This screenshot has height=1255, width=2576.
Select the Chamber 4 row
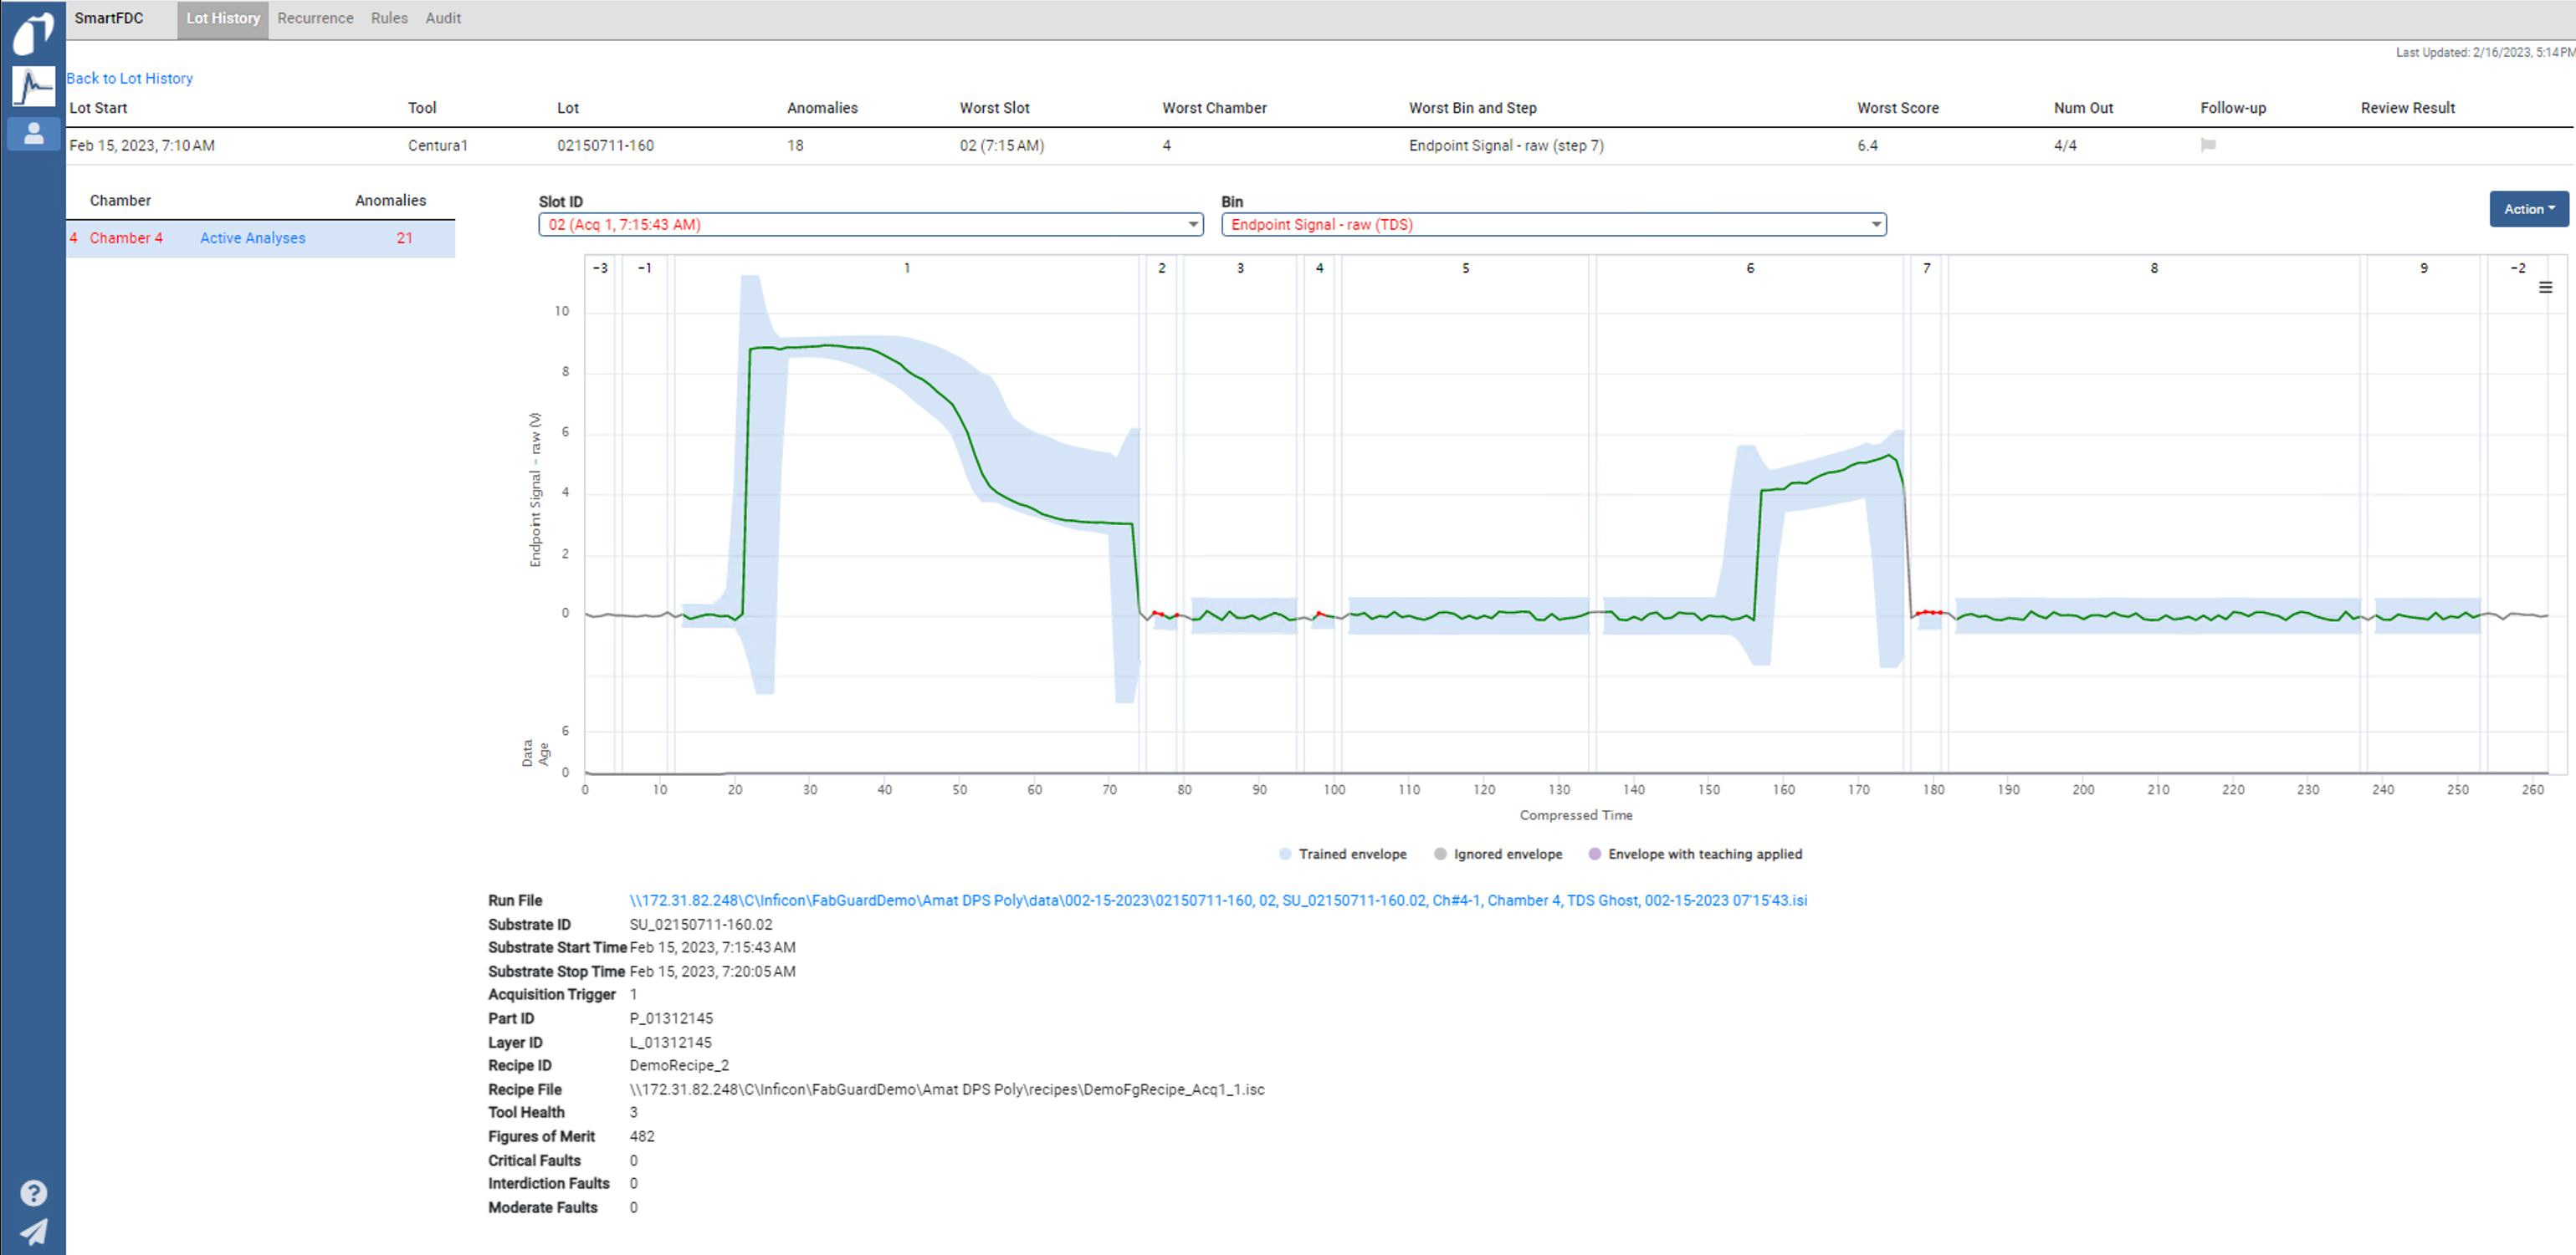point(126,237)
